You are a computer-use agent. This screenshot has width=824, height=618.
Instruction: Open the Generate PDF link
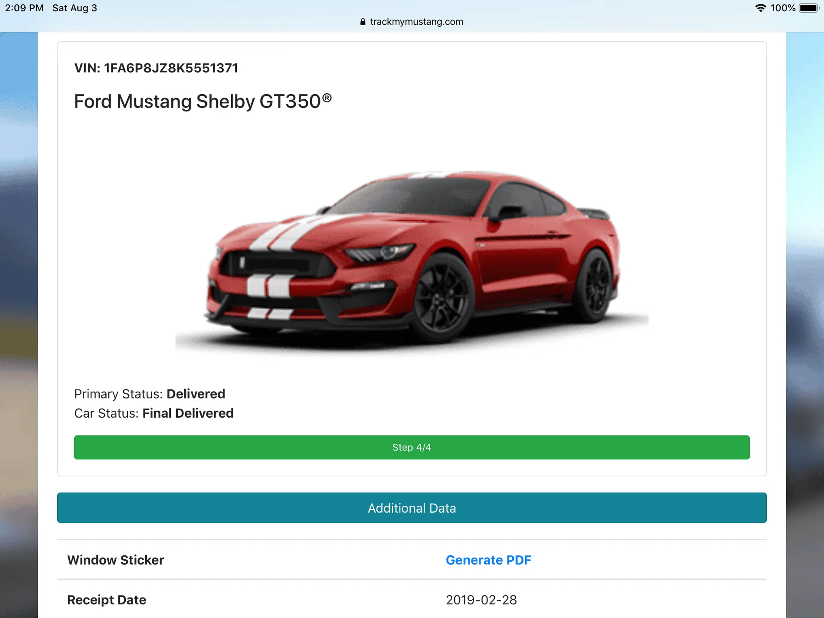coord(488,560)
